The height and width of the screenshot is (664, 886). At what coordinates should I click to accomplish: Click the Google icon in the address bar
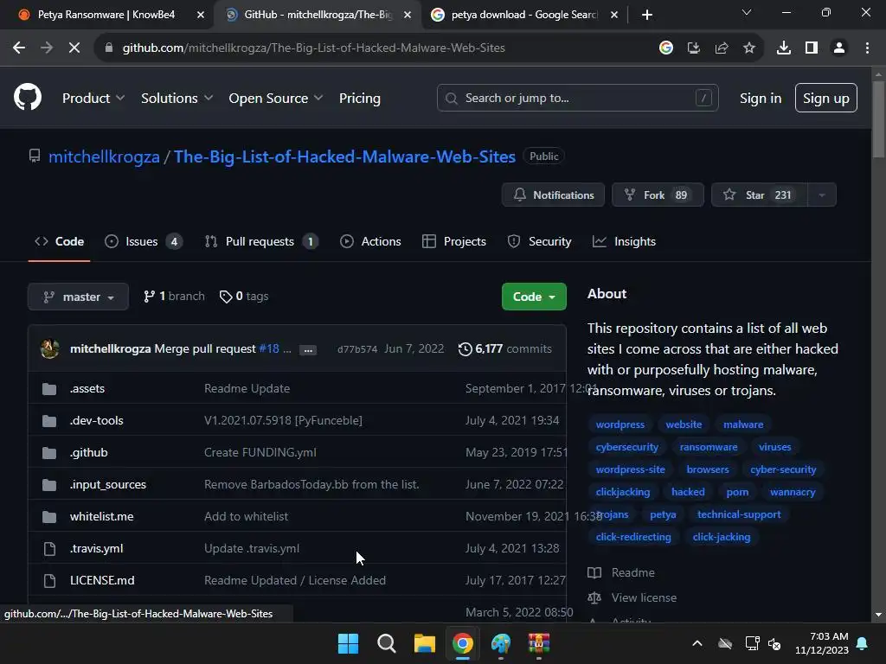[666, 48]
